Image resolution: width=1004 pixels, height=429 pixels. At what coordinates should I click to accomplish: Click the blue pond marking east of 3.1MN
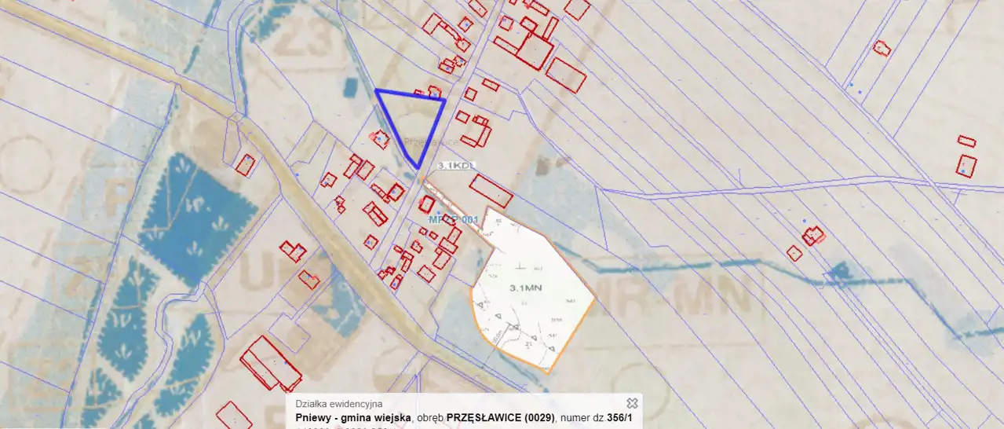click(x=840, y=273)
